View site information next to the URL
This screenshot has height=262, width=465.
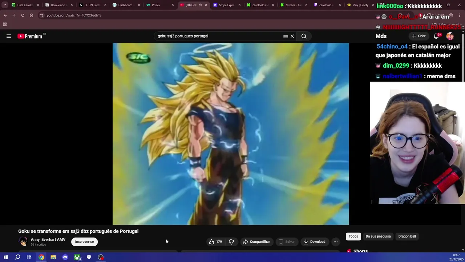click(x=42, y=15)
